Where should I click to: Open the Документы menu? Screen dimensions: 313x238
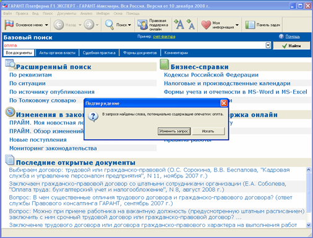66,14
